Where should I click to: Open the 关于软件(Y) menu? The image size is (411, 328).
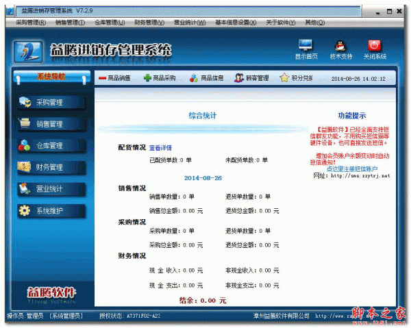click(281, 23)
